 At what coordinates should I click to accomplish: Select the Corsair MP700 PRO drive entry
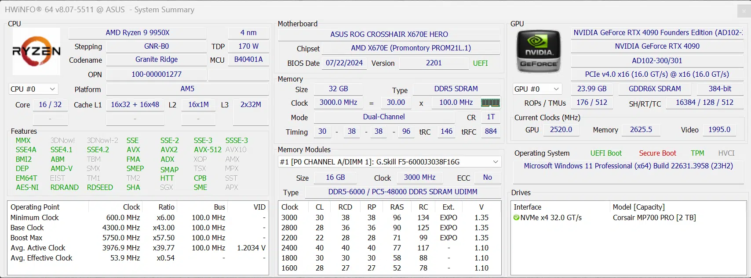[x=654, y=217]
